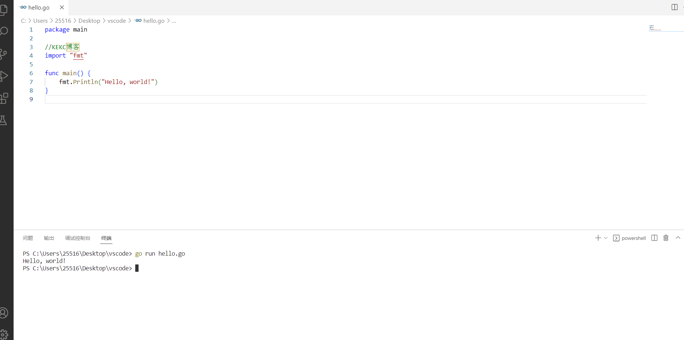Image resolution: width=684 pixels, height=340 pixels.
Task: Expand the breadcrumb ellipsis after hello.go
Action: 174,21
